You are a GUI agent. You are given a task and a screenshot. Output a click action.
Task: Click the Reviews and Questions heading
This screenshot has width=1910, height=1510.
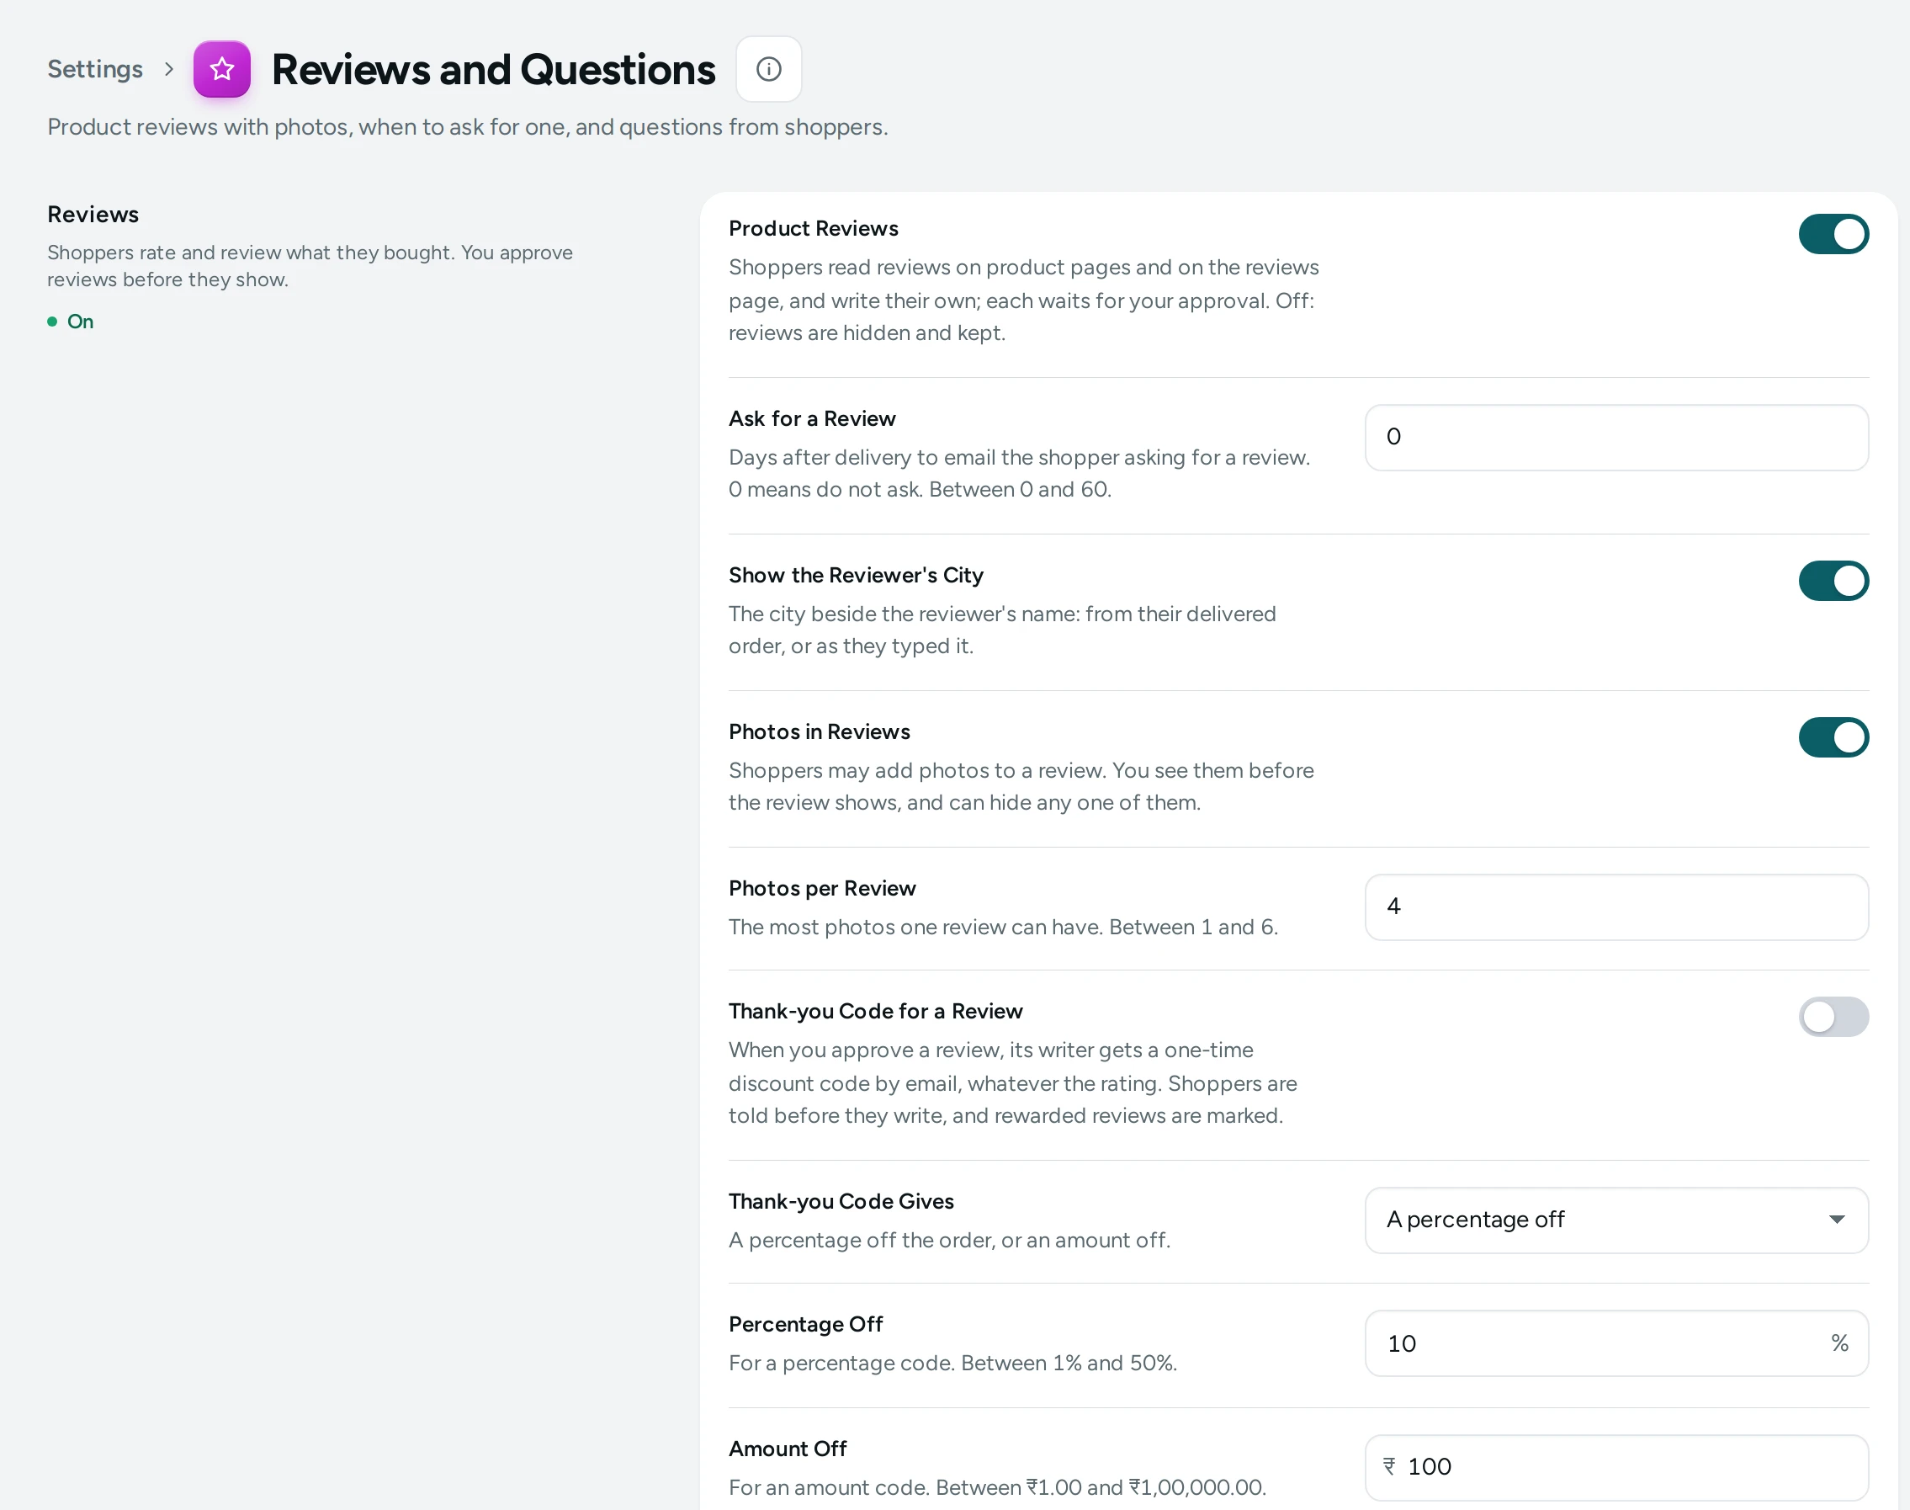click(x=493, y=69)
